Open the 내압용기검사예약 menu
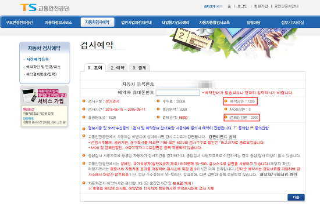The image size is (320, 218). (176, 23)
